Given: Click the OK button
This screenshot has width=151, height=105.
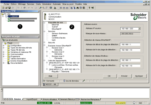Looking at the screenshot, I should [x=110, y=76].
